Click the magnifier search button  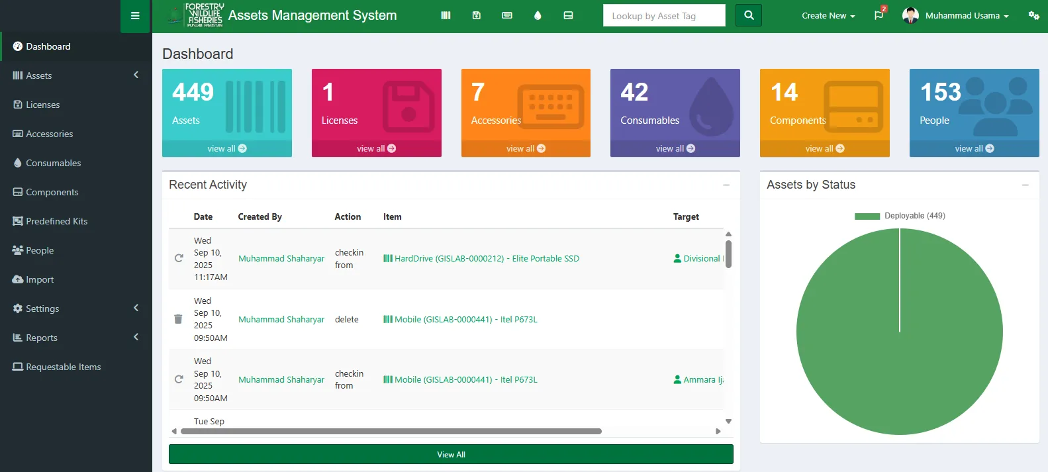point(749,15)
